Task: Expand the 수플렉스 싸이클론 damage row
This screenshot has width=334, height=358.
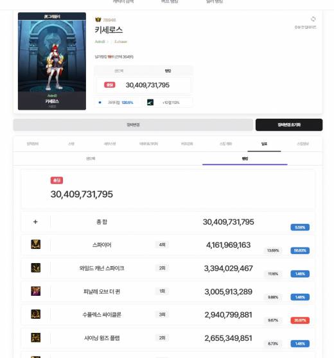Action: pyautogui.click(x=168, y=315)
